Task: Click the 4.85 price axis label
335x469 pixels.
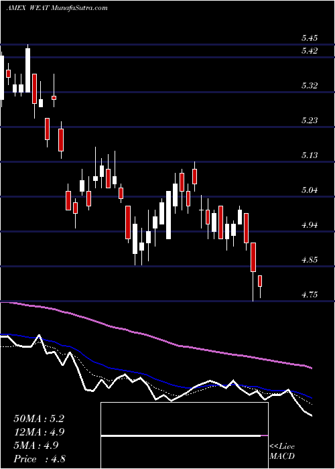Action: coord(310,260)
